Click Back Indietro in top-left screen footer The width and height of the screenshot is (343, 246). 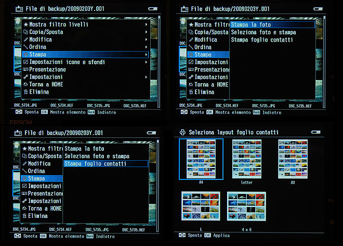pos(102,112)
